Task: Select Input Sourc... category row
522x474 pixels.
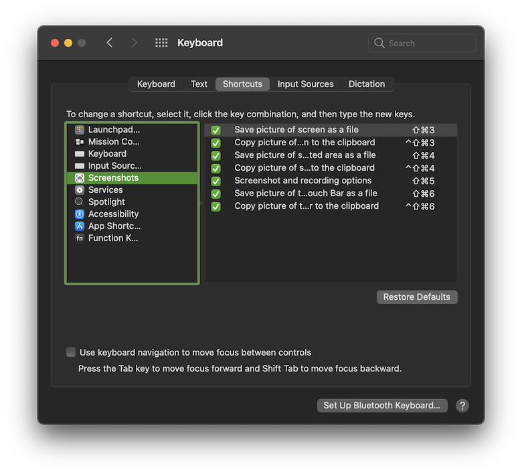Action: [x=132, y=165]
